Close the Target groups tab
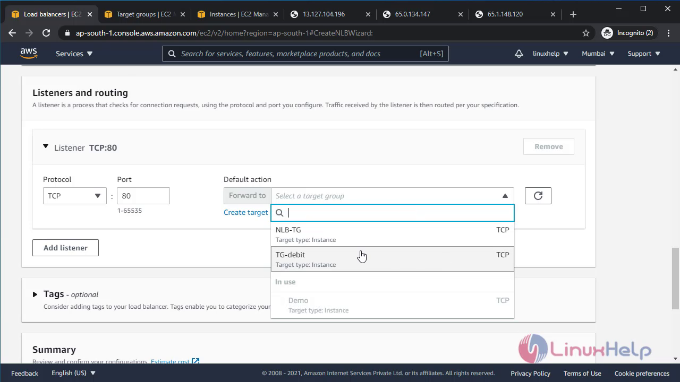Screen dimensions: 680x382 [182, 14]
